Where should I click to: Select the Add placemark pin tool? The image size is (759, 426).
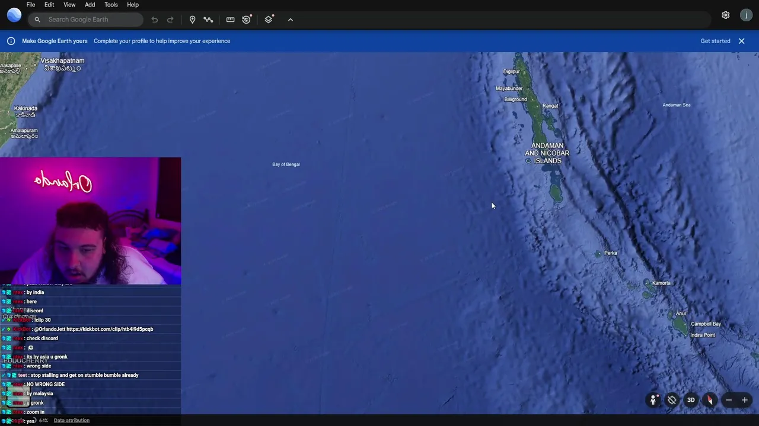click(192, 20)
